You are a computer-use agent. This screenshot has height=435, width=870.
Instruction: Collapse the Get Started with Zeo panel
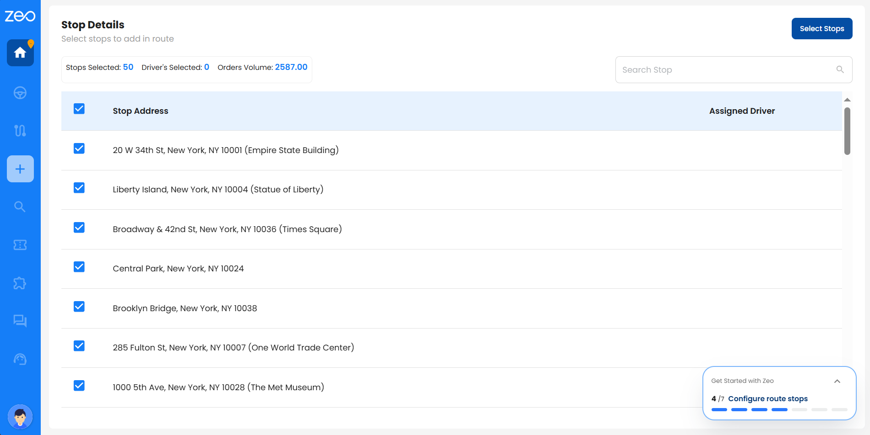(837, 381)
